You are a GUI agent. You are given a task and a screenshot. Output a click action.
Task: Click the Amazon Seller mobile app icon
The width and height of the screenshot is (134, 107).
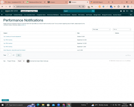(x=28, y=61)
